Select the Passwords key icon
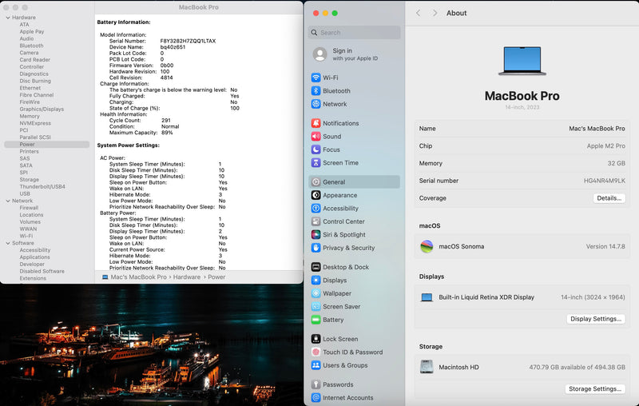This screenshot has height=406, width=639. [x=316, y=384]
